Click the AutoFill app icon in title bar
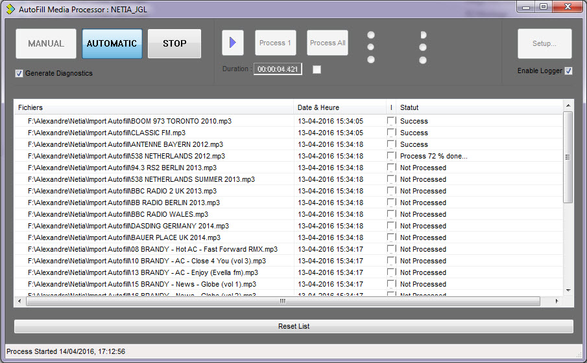Screen dimensions: 587x363 tap(10, 9)
